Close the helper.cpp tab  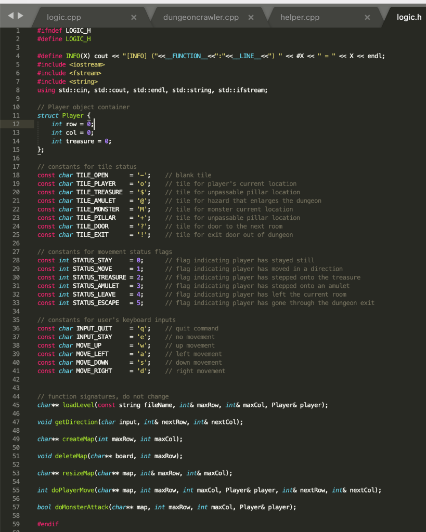click(x=367, y=17)
